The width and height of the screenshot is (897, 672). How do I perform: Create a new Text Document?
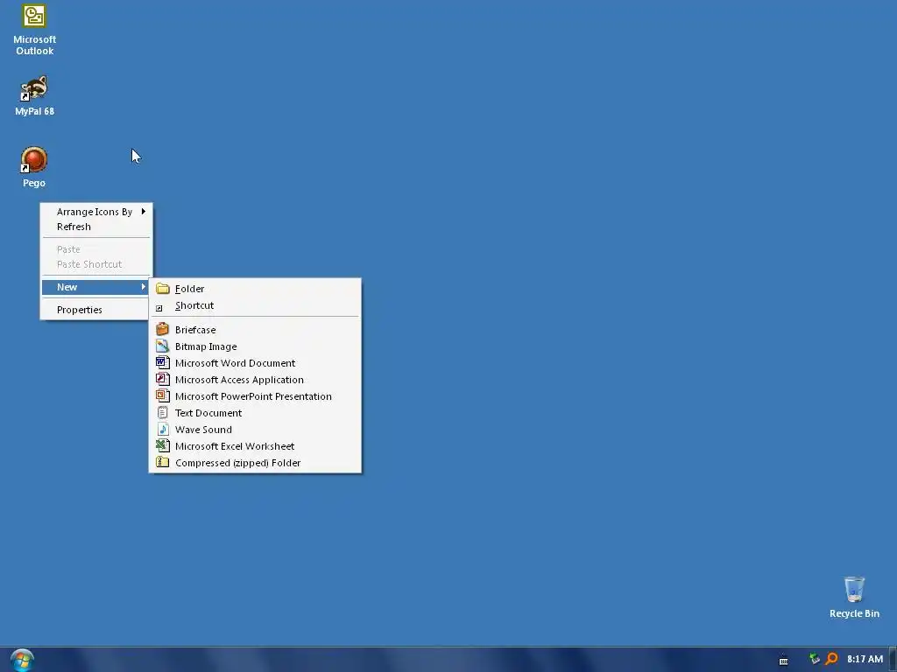point(255,413)
